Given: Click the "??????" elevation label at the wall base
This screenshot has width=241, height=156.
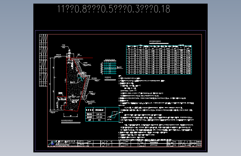Looking at the screenshot, I should (53, 113).
